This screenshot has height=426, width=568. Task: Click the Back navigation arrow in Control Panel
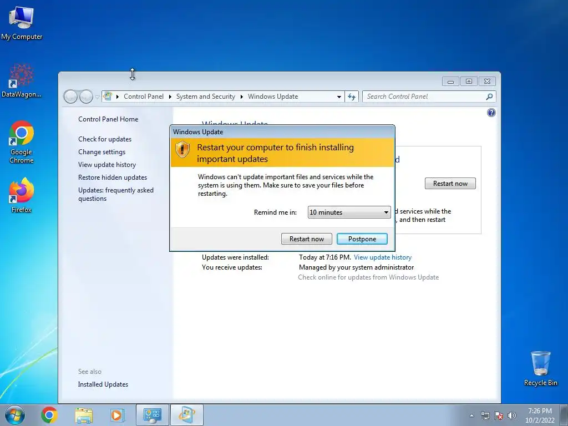70,97
